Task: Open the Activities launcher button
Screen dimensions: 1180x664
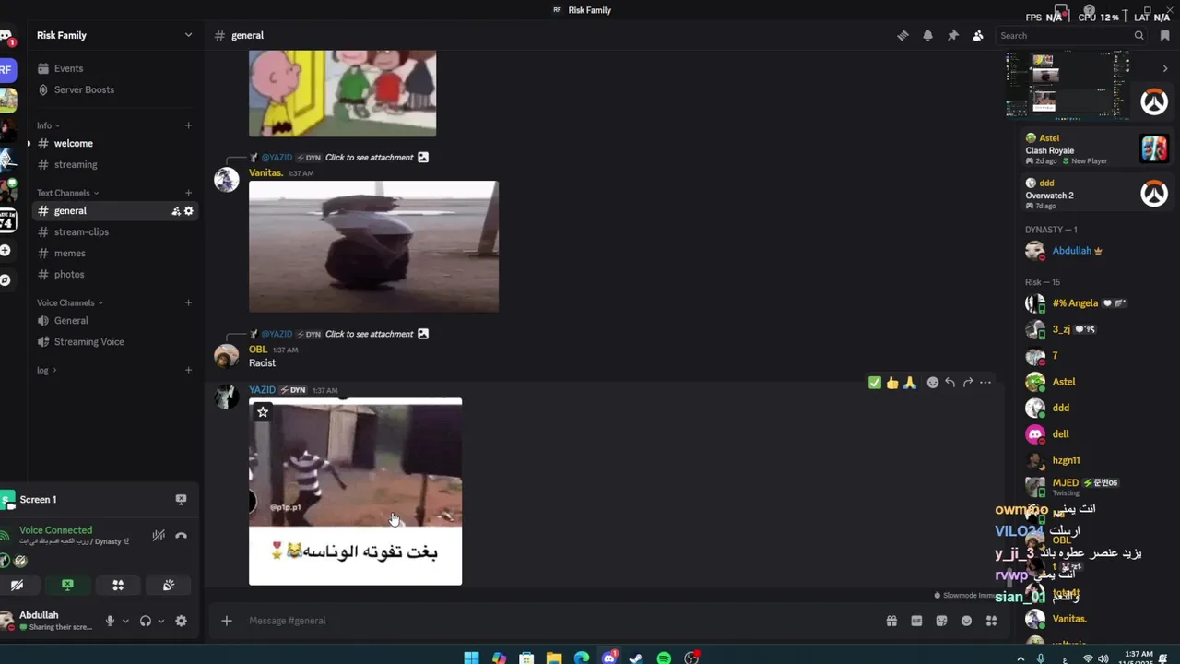Action: click(x=118, y=585)
